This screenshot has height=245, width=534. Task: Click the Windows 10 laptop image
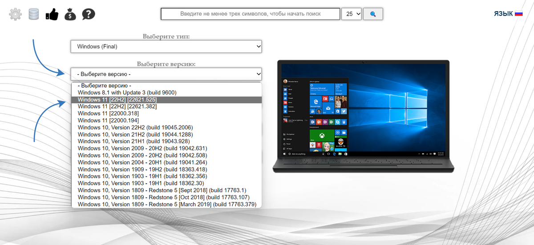[x=363, y=116]
